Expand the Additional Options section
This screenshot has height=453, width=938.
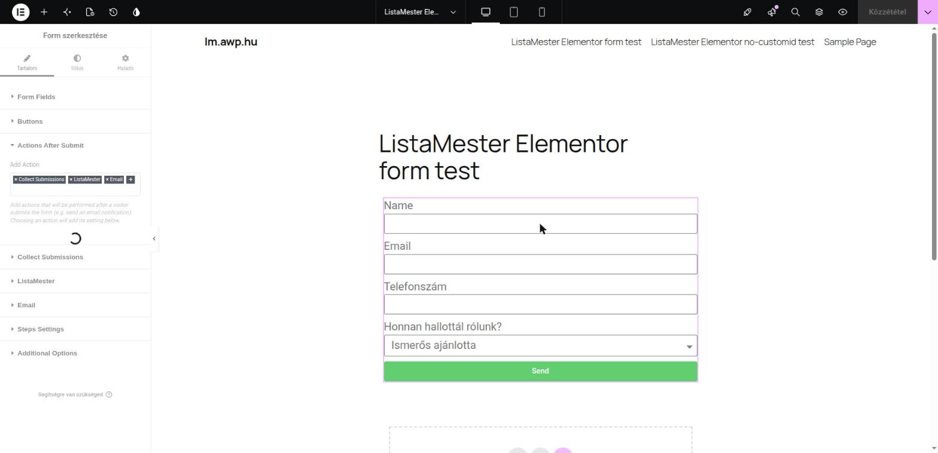tap(75, 353)
